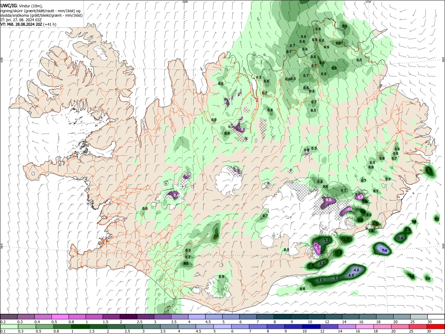
Task: Click the 1.7 value off the east coast
Action: click(429, 170)
